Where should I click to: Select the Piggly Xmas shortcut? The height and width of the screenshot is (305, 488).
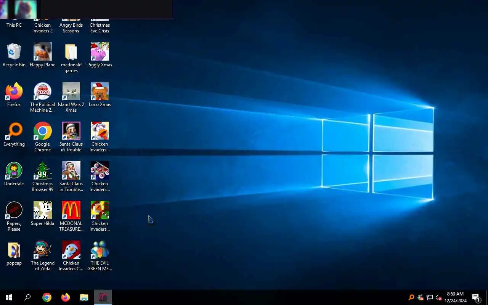tap(100, 56)
